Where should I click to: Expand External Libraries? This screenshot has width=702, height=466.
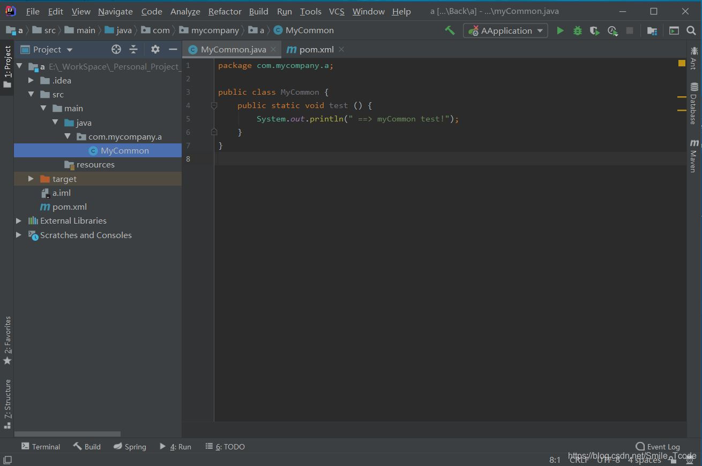click(19, 220)
